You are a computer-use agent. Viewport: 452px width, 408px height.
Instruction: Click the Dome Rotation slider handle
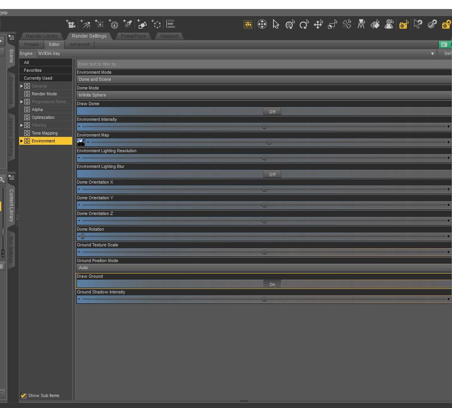[x=82, y=236]
